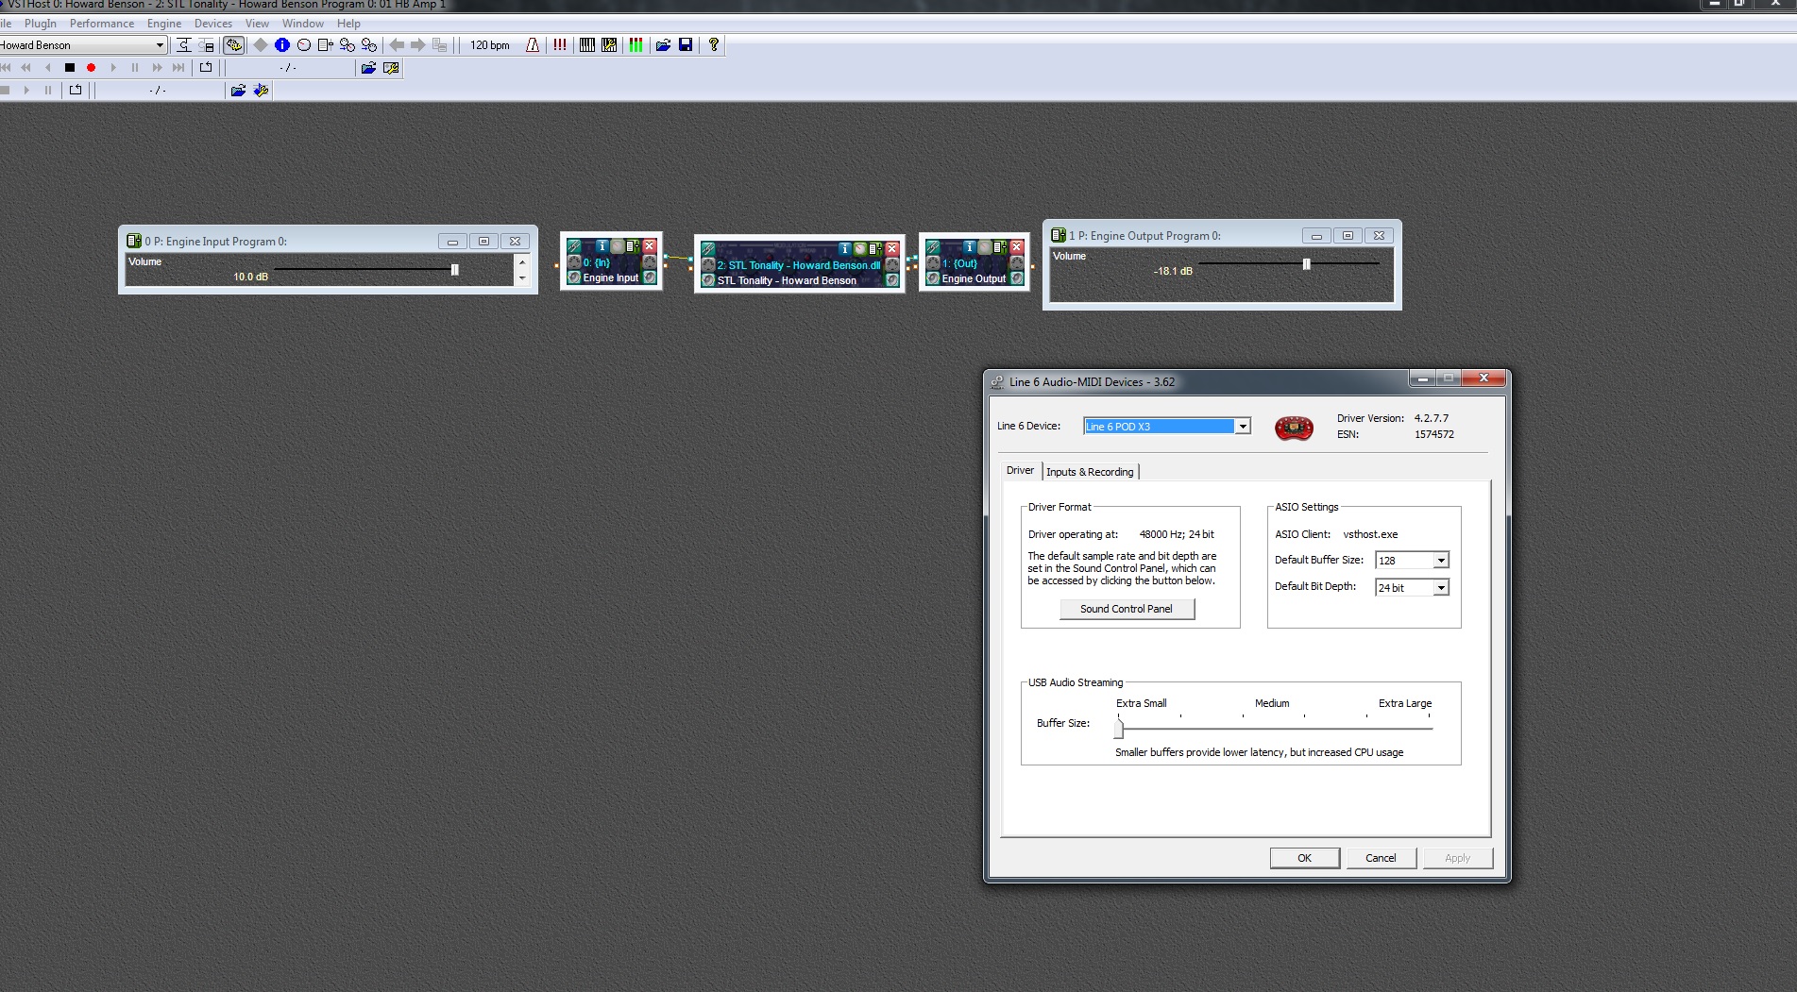Open the Devices menu
Image resolution: width=1797 pixels, height=992 pixels.
point(213,24)
